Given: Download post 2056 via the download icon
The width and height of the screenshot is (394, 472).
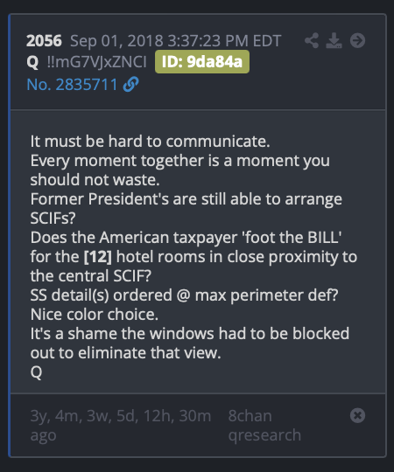Looking at the screenshot, I should (x=334, y=40).
